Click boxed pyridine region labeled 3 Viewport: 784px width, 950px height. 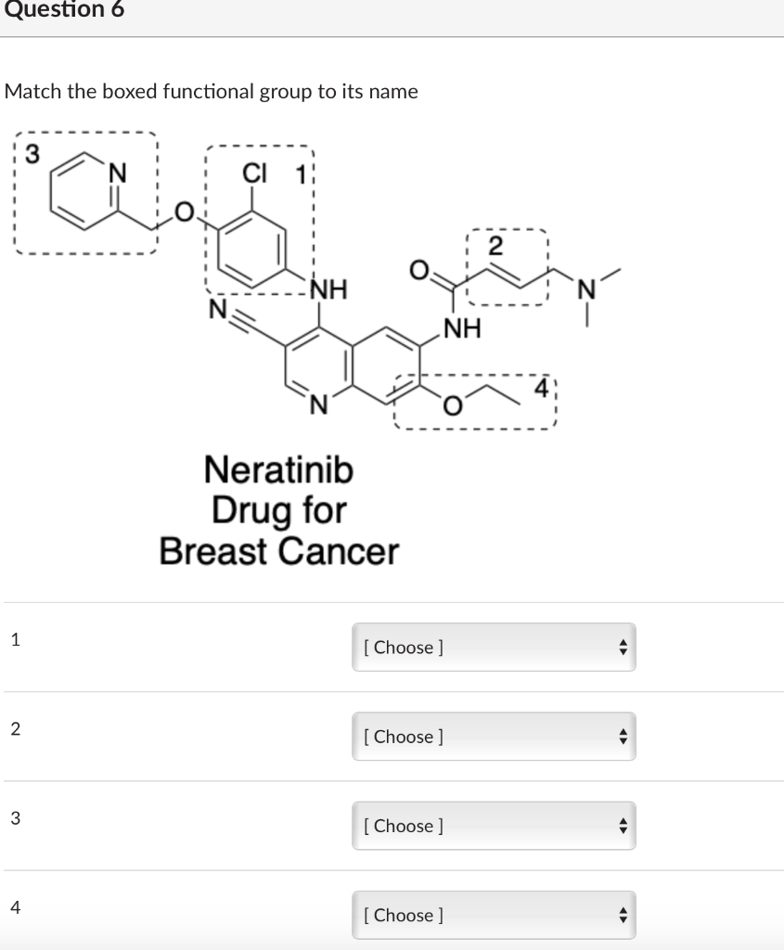tap(86, 192)
